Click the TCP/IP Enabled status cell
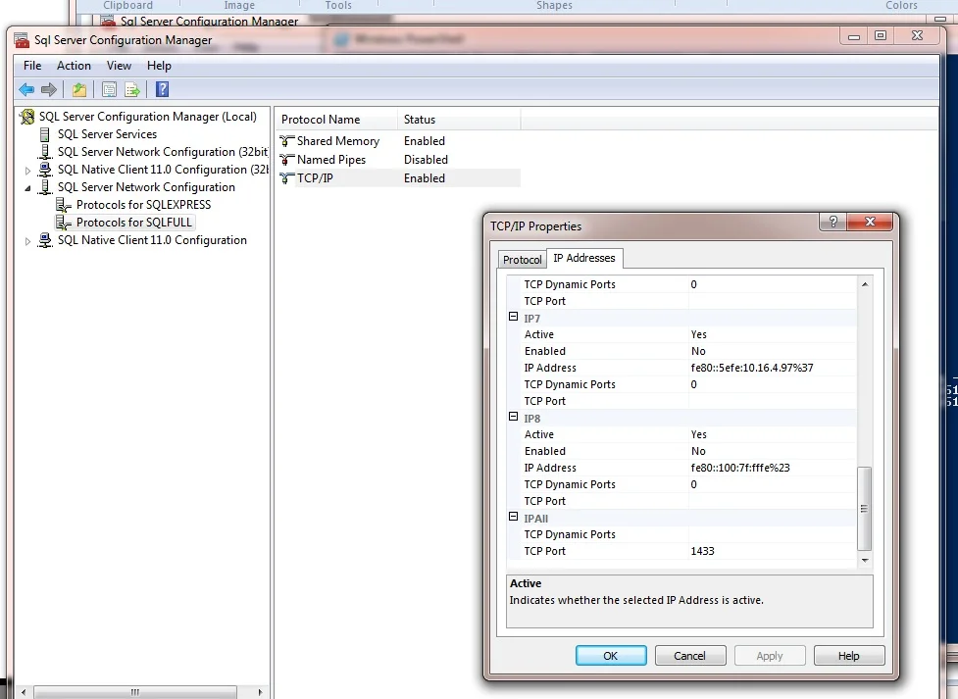The width and height of the screenshot is (958, 699). pyautogui.click(x=425, y=178)
